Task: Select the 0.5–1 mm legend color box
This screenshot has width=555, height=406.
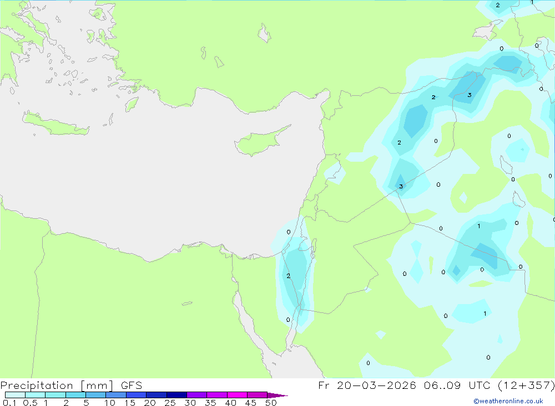Action: tap(36, 395)
